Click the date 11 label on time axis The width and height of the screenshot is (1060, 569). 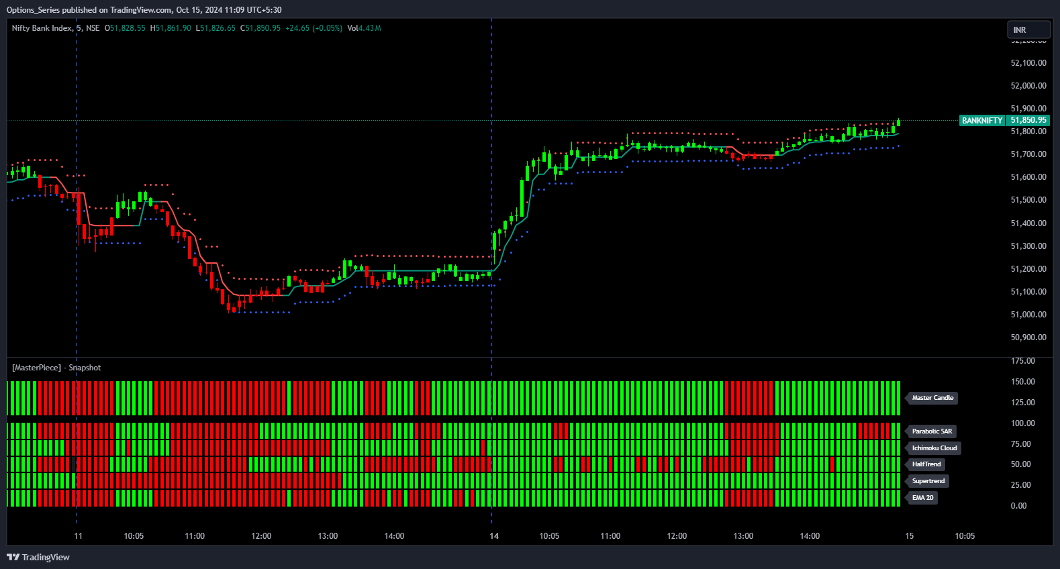(x=79, y=536)
